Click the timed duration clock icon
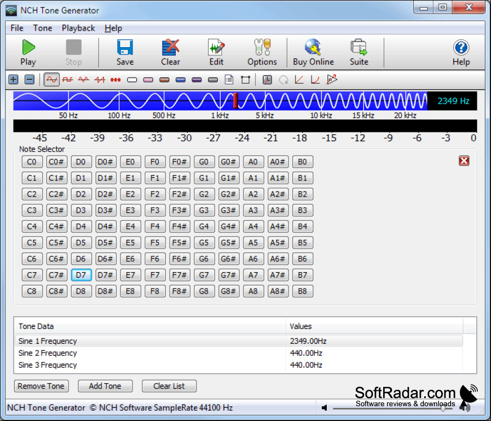491x421 pixels. [267, 79]
